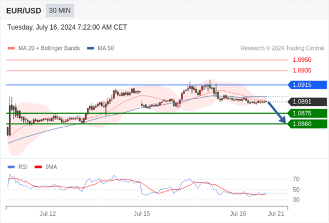Screen dimensions: 329x223
Task: Click the EUR/USD symbol title
Action: [x=24, y=11]
